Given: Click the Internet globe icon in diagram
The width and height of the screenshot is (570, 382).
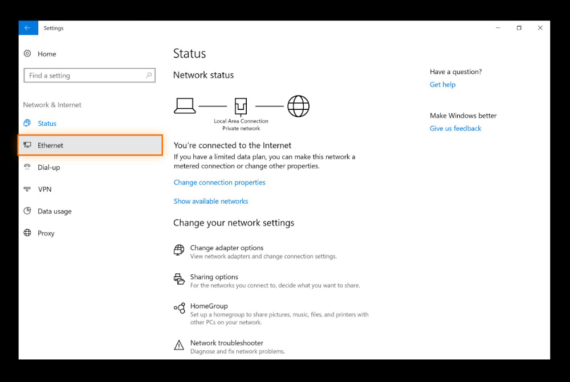Looking at the screenshot, I should [x=299, y=106].
